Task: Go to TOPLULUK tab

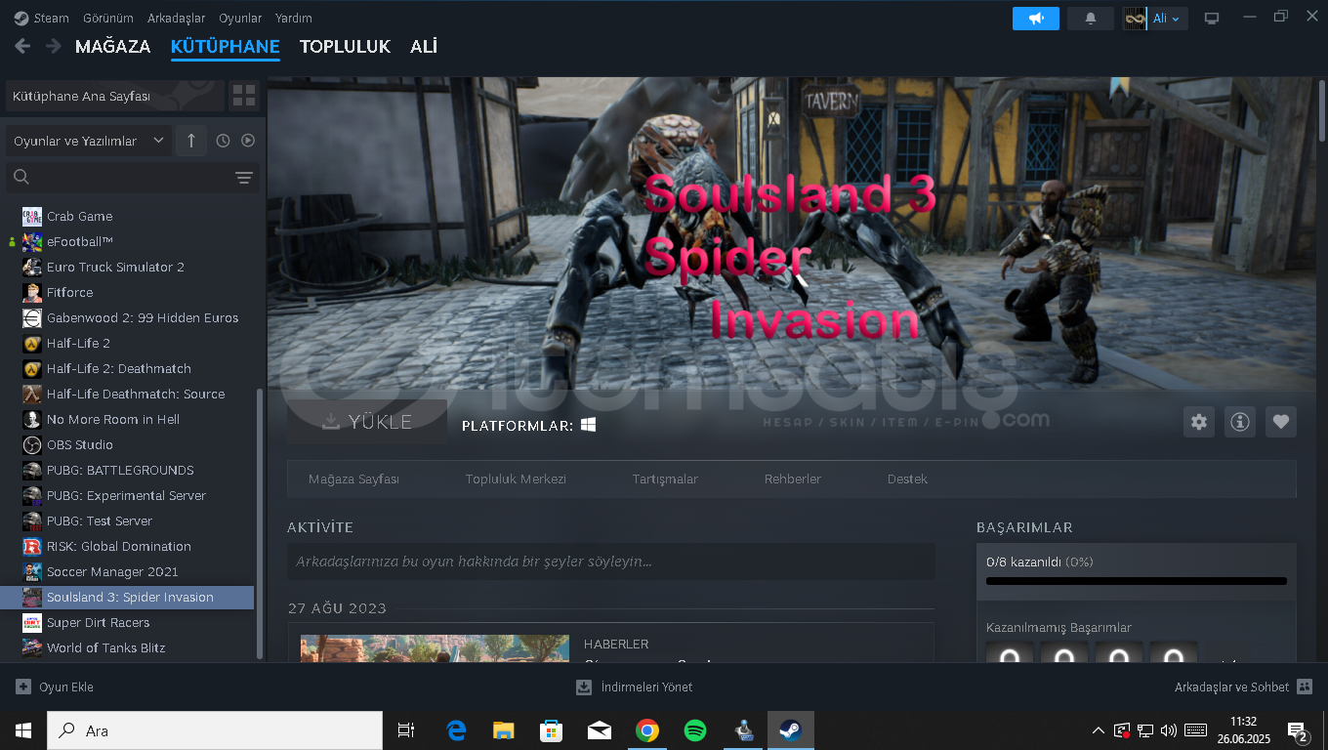Action: tap(345, 46)
